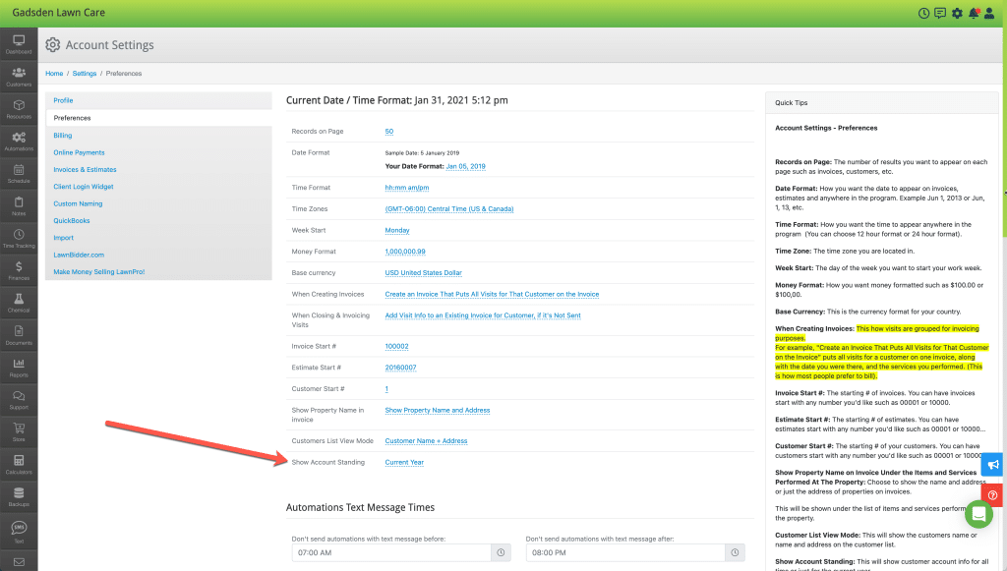Open clock picker for 07:00 AM field
Image resolution: width=1007 pixels, height=571 pixels.
click(502, 553)
